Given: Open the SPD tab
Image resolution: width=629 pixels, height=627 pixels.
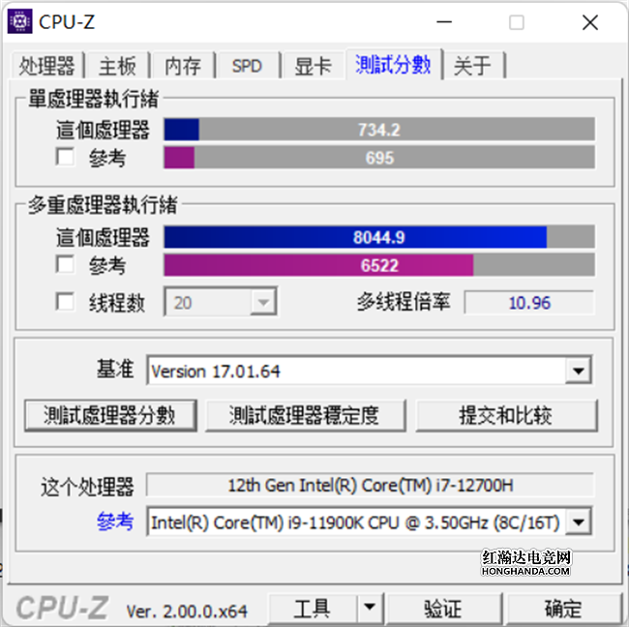Looking at the screenshot, I should pyautogui.click(x=247, y=66).
